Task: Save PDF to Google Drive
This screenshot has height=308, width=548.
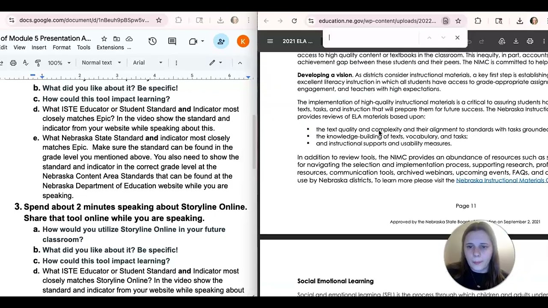Action: tap(502, 41)
